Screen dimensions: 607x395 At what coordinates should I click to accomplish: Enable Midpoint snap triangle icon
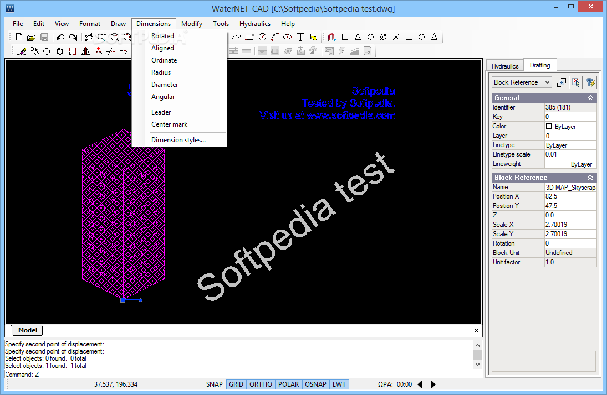point(358,37)
